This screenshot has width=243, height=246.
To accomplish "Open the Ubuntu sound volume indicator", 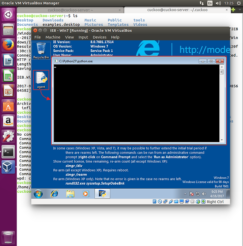I will click(x=218, y=3).
